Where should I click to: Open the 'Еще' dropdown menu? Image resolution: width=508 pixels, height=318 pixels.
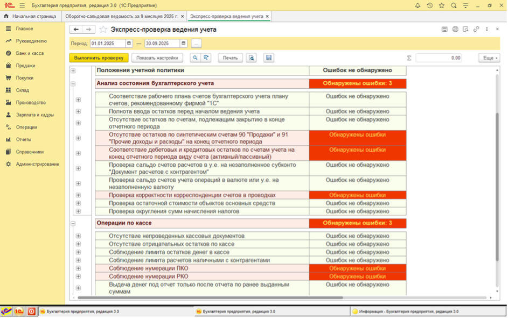[489, 58]
